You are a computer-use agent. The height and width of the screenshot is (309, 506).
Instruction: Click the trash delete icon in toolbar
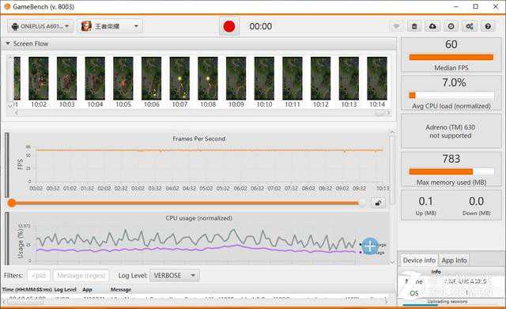[414, 26]
